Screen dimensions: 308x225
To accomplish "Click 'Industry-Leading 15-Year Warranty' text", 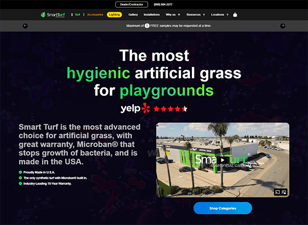I will tap(47, 184).
